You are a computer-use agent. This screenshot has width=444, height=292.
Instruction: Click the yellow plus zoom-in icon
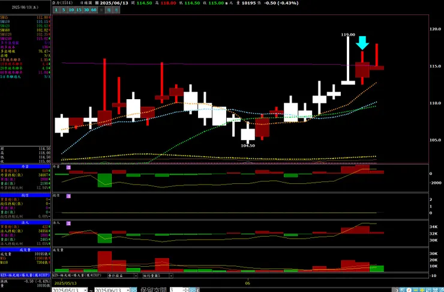(422, 290)
